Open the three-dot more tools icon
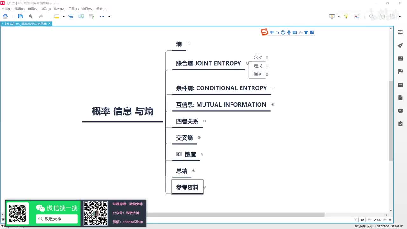407x229 pixels. (x=102, y=16)
